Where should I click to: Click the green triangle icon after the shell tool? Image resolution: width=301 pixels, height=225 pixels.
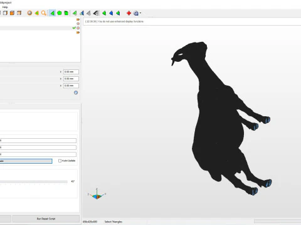(75, 13)
